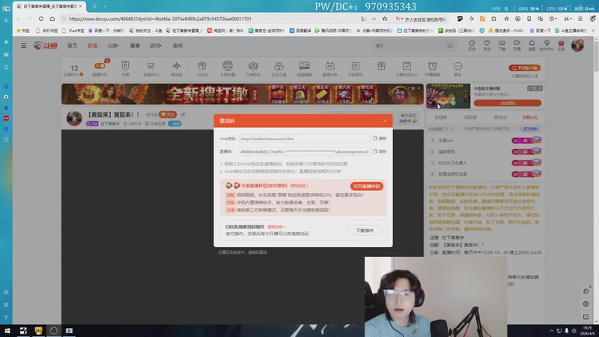Open 历史 history icon in header
This screenshot has width=599, height=337.
coord(472,45)
